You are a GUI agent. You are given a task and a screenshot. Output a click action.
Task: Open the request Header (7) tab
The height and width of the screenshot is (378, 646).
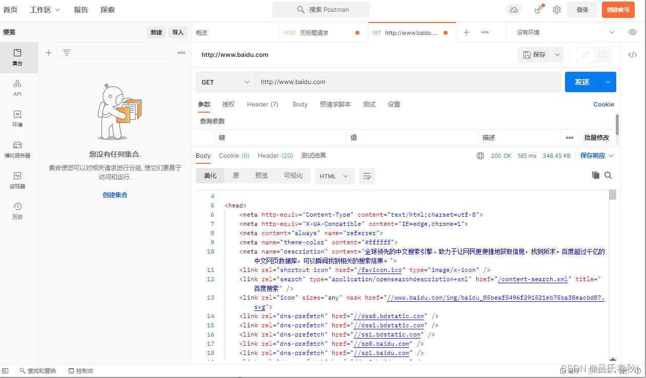[x=263, y=104]
